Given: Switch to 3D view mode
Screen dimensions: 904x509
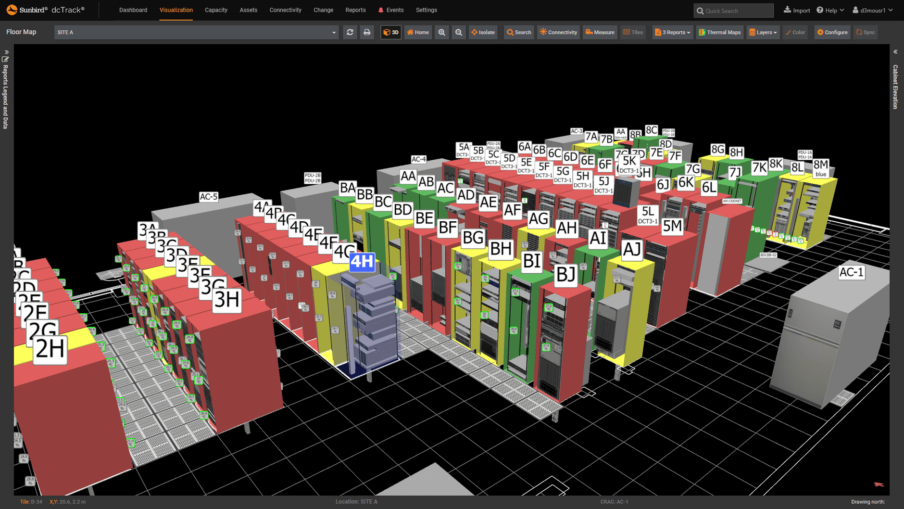Looking at the screenshot, I should click(390, 32).
